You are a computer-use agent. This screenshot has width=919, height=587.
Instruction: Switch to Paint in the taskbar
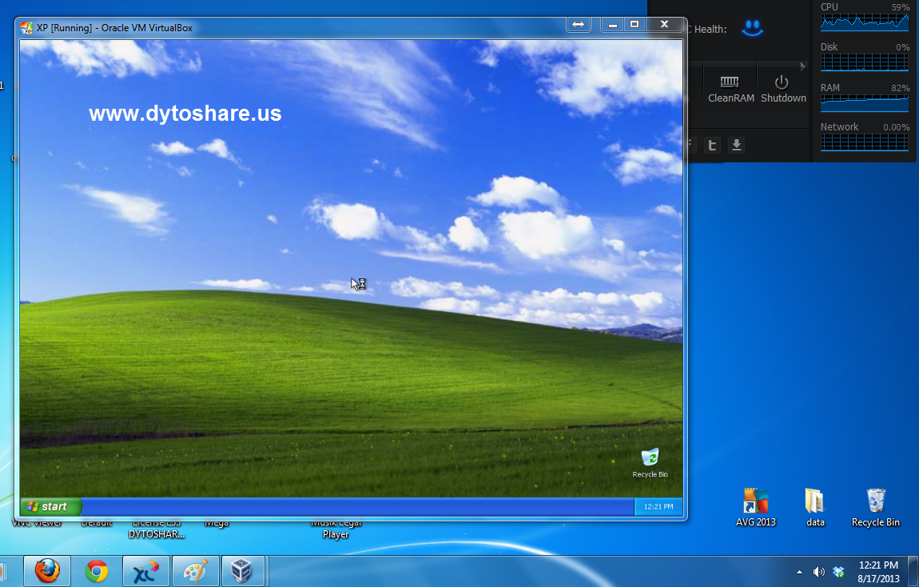point(196,570)
